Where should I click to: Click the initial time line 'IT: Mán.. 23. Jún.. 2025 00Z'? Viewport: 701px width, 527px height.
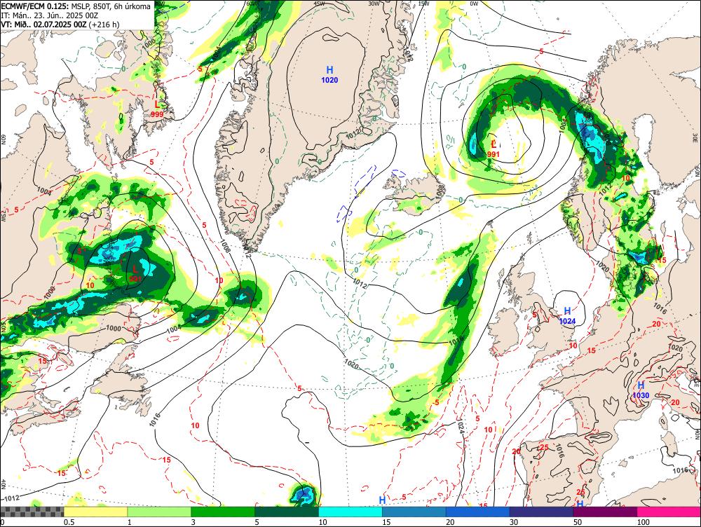click(49, 15)
